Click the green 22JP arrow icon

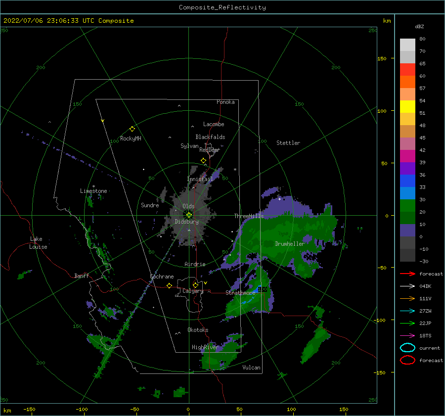click(407, 323)
